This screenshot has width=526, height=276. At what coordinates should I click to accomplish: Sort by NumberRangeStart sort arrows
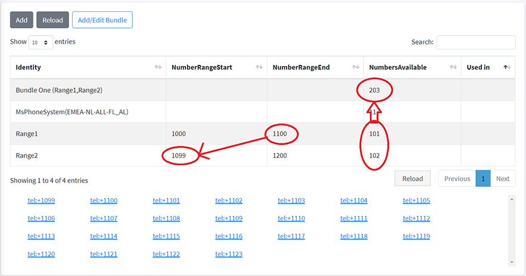pos(259,68)
